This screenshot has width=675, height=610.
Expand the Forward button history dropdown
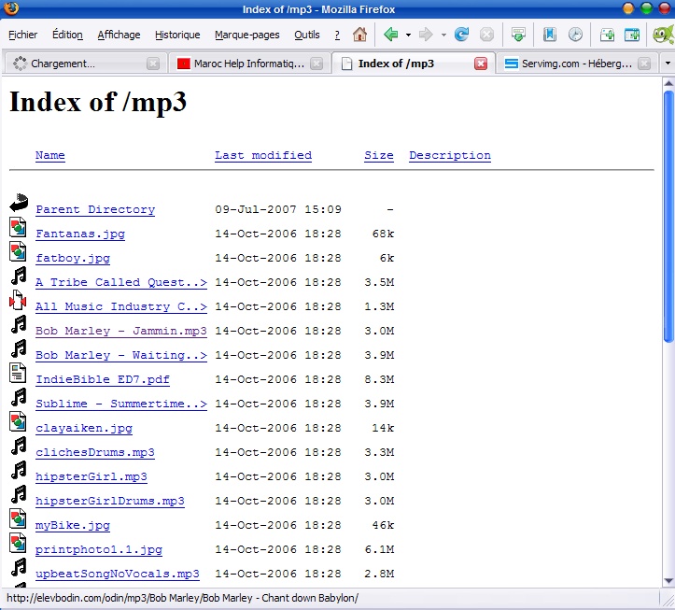pos(443,35)
